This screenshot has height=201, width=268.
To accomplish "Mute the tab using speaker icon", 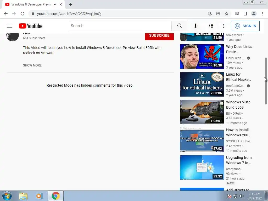I will click(55, 4).
